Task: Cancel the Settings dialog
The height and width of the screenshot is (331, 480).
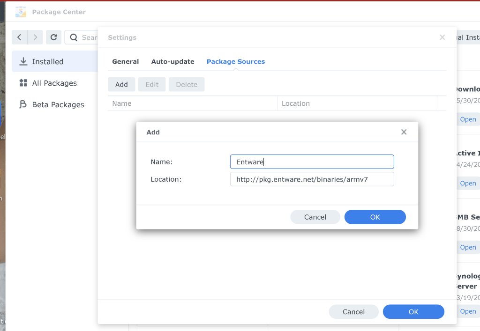Action: pos(353,312)
